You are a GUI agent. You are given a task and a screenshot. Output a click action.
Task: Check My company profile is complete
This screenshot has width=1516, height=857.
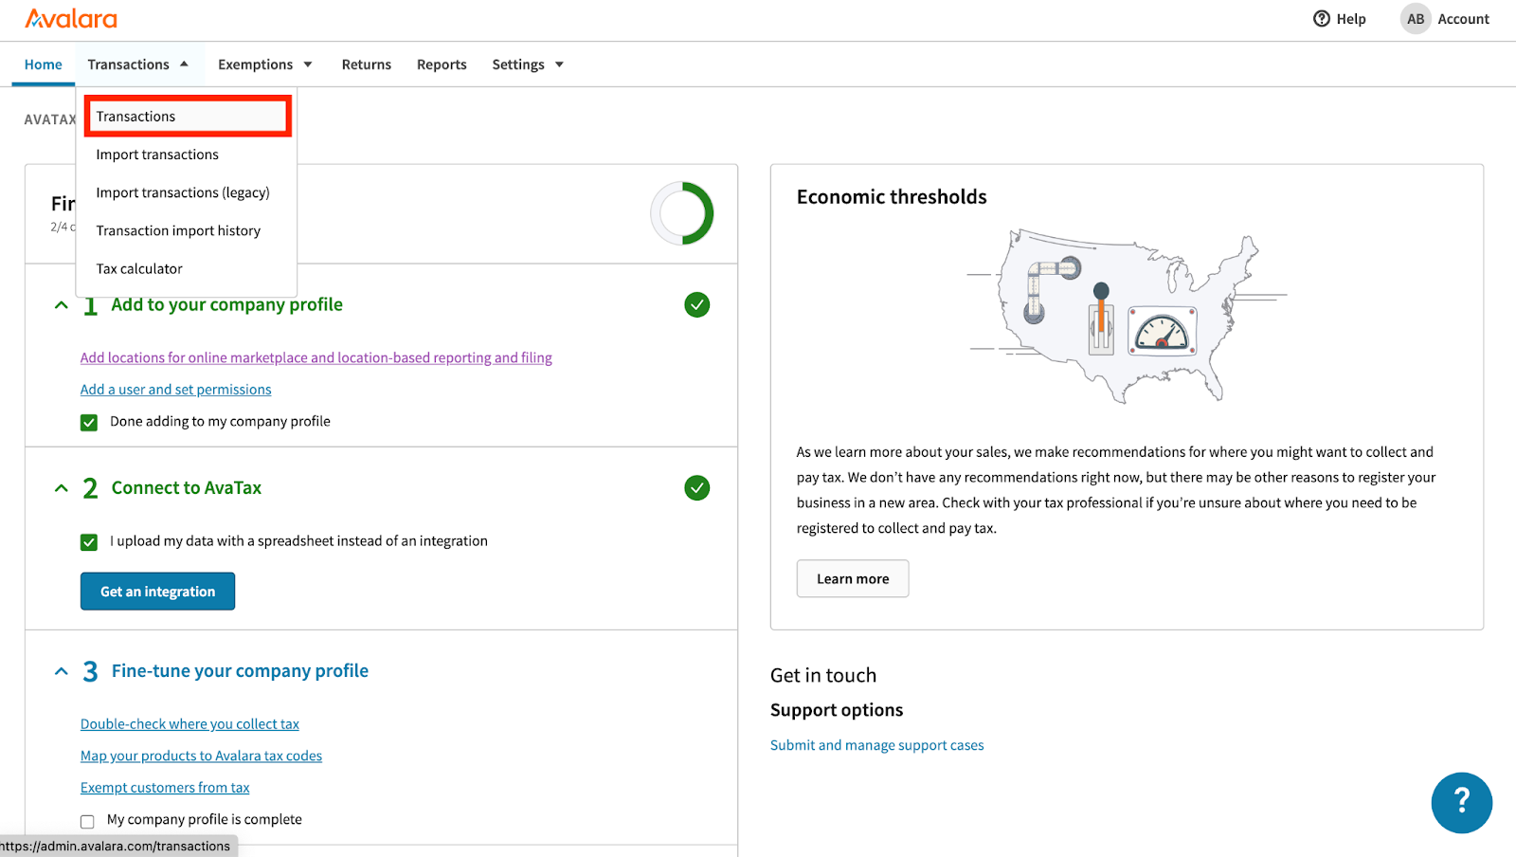pyautogui.click(x=87, y=821)
